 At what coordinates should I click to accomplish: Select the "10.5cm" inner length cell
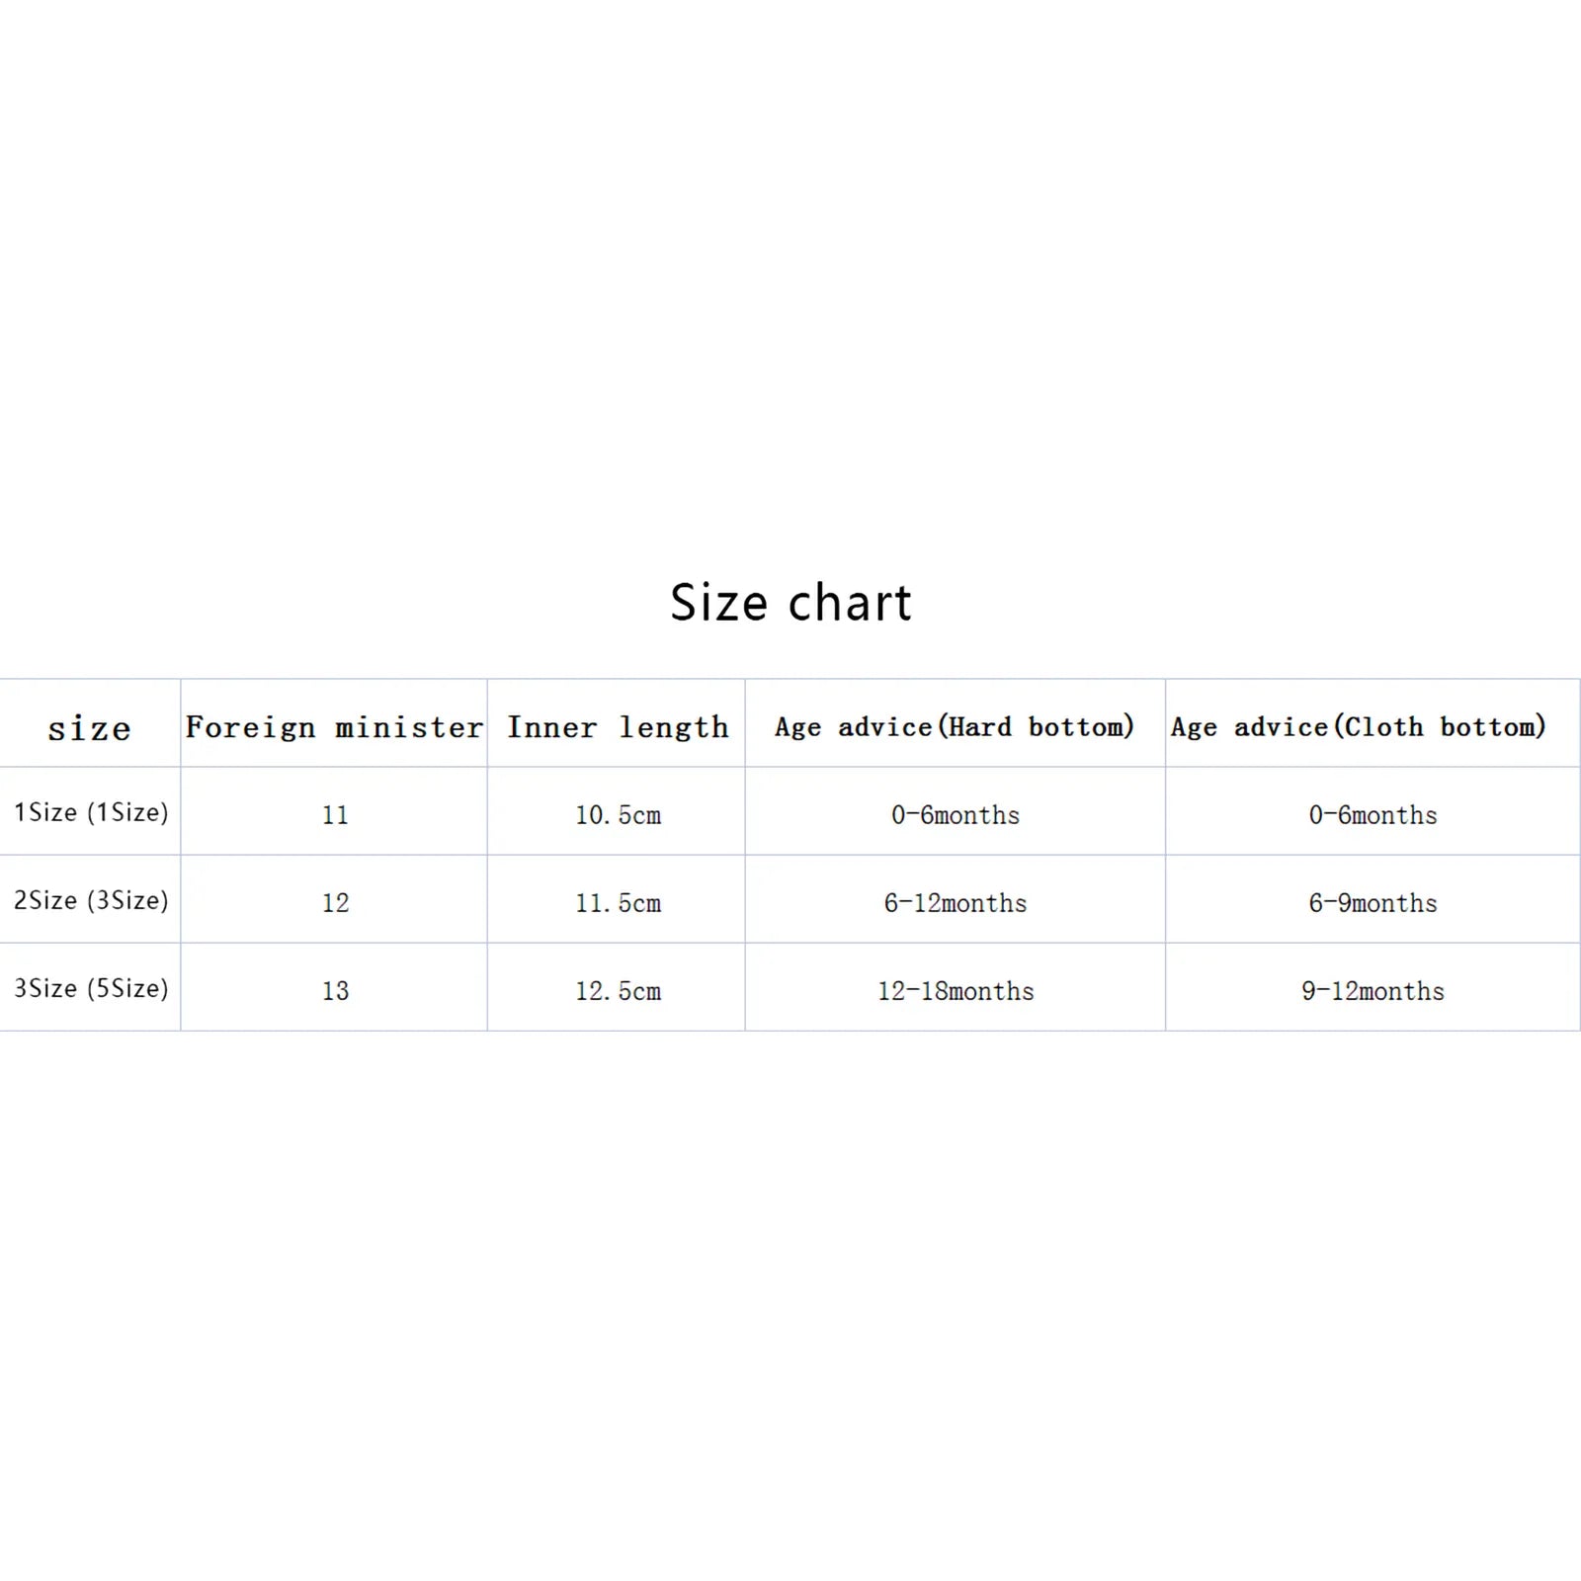(x=618, y=815)
